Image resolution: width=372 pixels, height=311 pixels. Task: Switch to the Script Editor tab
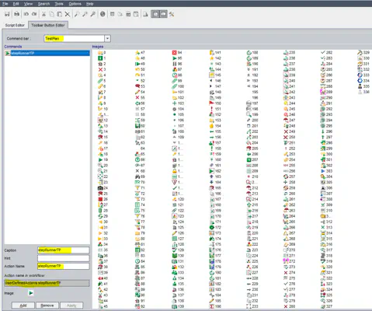click(15, 25)
